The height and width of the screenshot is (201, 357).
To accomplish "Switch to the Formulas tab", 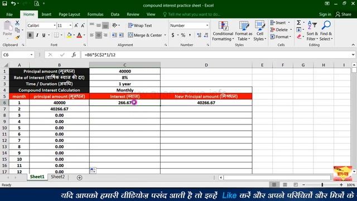I will pos(95,15).
